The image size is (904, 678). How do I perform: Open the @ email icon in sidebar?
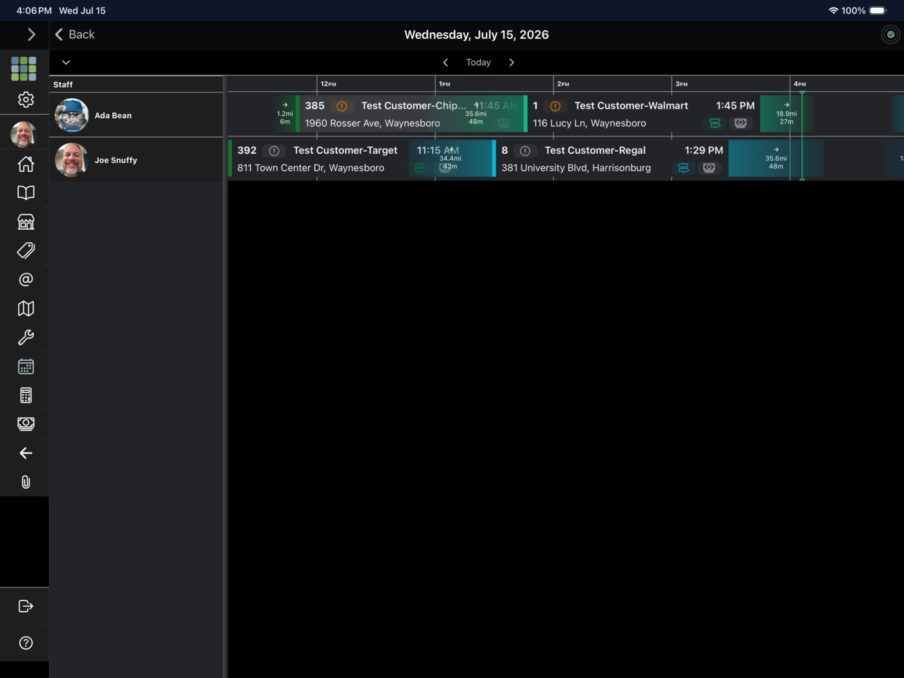click(26, 280)
